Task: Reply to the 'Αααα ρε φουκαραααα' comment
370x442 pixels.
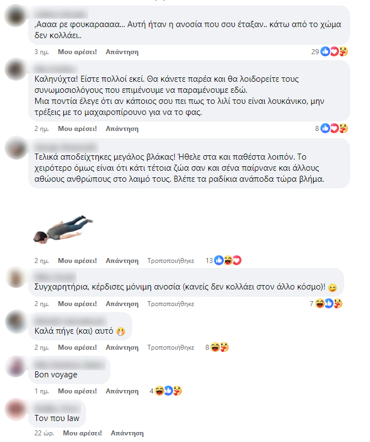Action: tap(122, 52)
